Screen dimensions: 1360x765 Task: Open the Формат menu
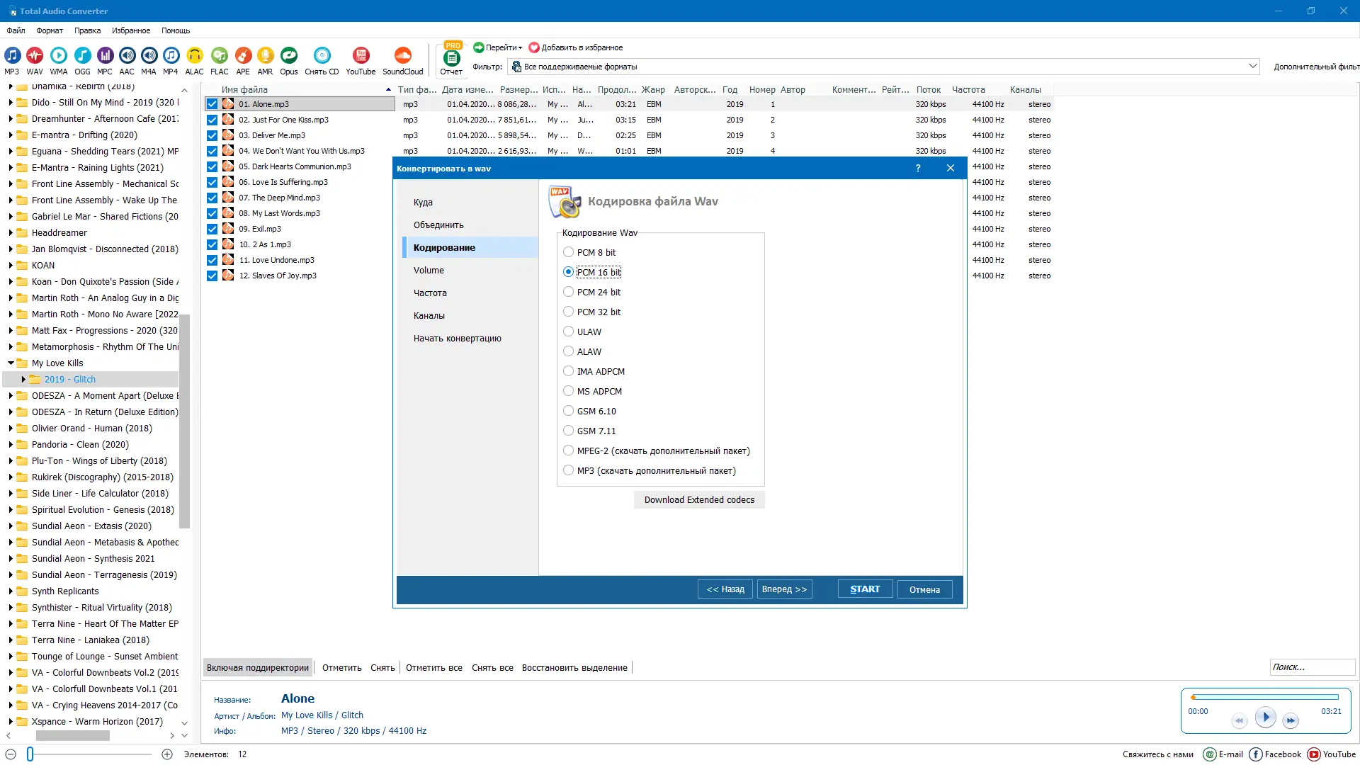(50, 30)
